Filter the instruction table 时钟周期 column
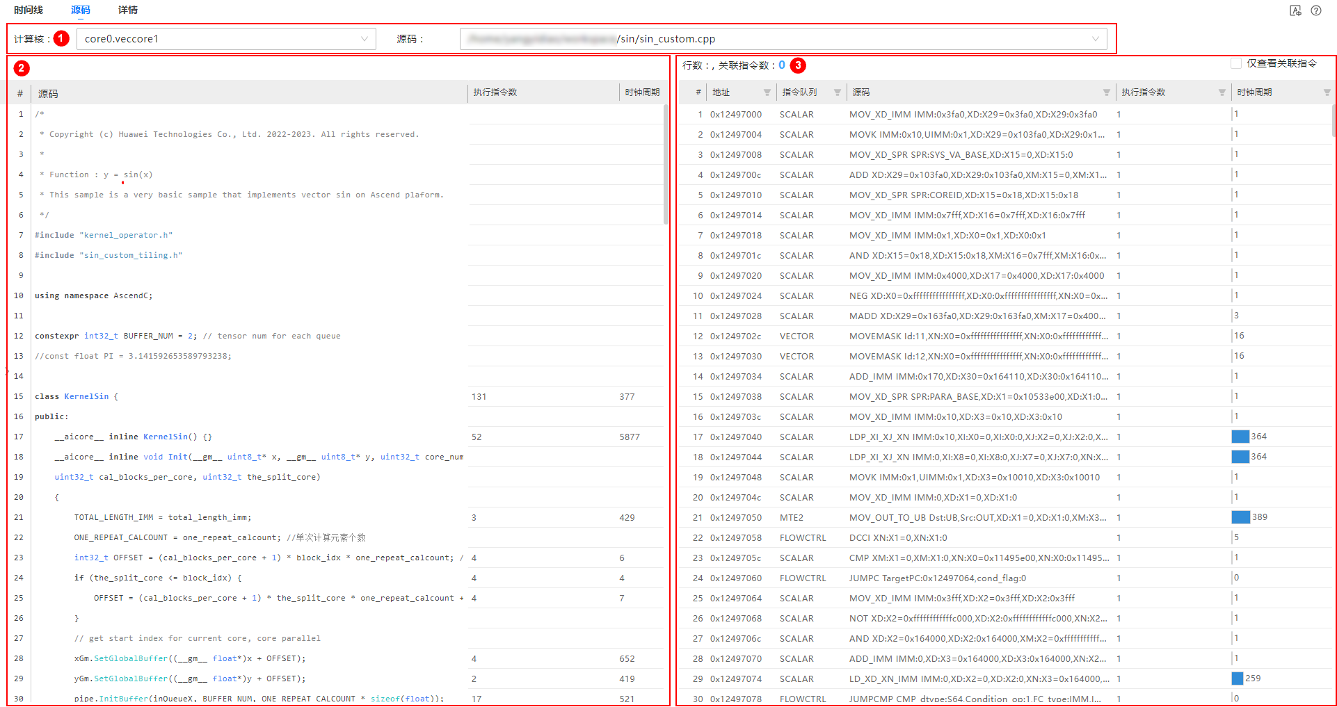 [x=1327, y=92]
